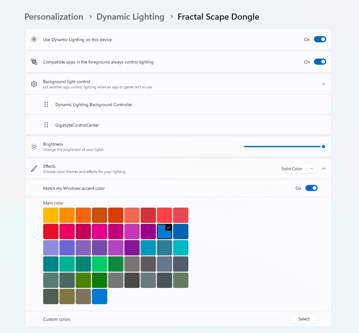The image size is (359, 333).
Task: Pick the yellow-gold main color swatch
Action: click(51, 215)
